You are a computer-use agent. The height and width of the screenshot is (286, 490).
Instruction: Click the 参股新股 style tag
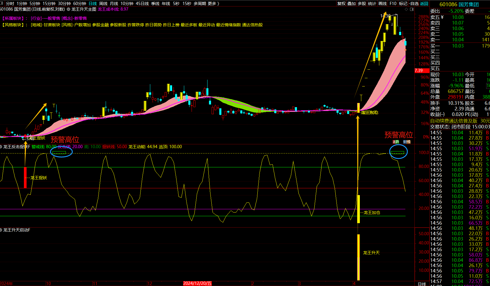tap(118, 25)
